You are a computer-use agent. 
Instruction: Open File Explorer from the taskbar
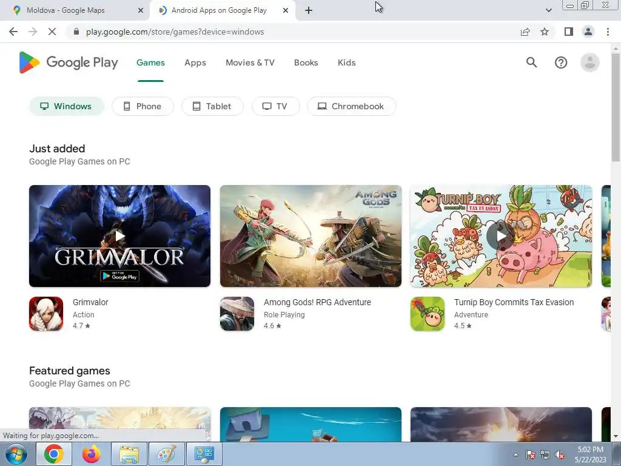pos(129,454)
